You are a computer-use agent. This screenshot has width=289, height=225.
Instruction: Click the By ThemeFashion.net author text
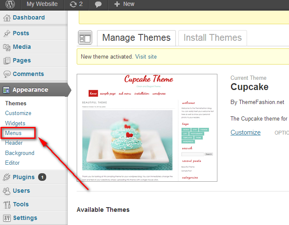click(x=257, y=102)
